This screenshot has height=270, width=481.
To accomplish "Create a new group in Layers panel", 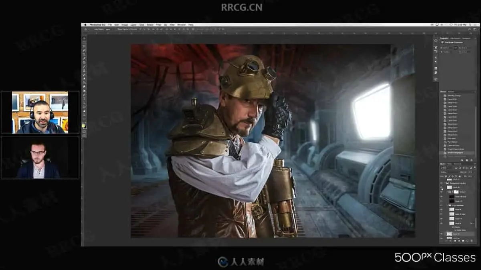I will click(463, 241).
